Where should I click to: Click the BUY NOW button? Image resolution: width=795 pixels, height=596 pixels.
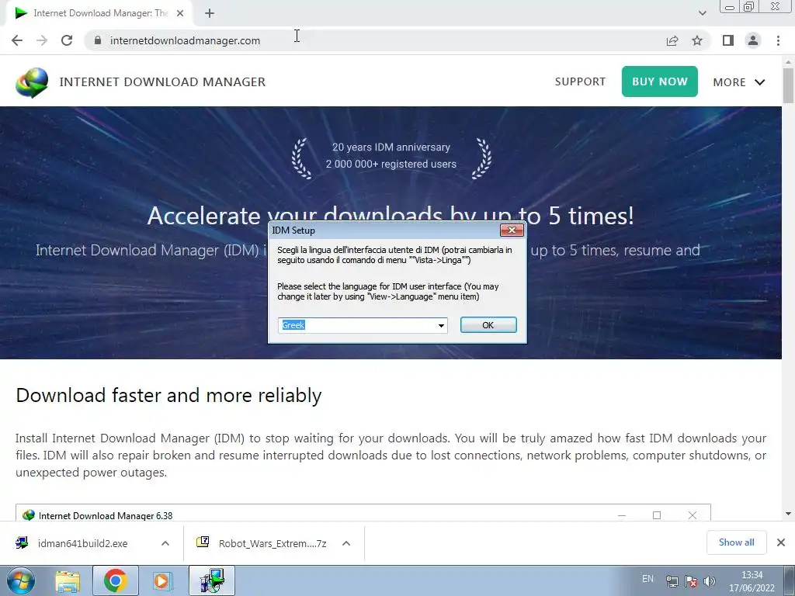coord(660,81)
